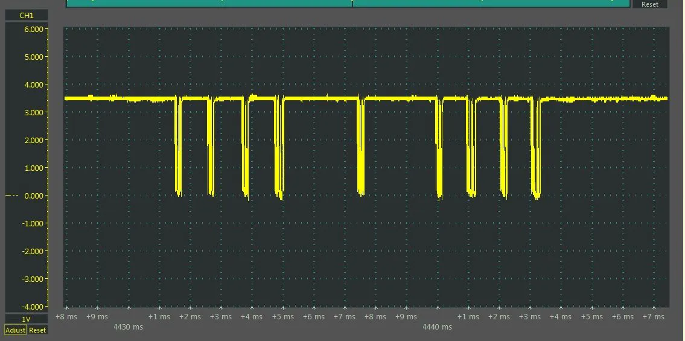Click Reset beside the teal overview bar
This screenshot has width=685, height=341.
click(650, 4)
